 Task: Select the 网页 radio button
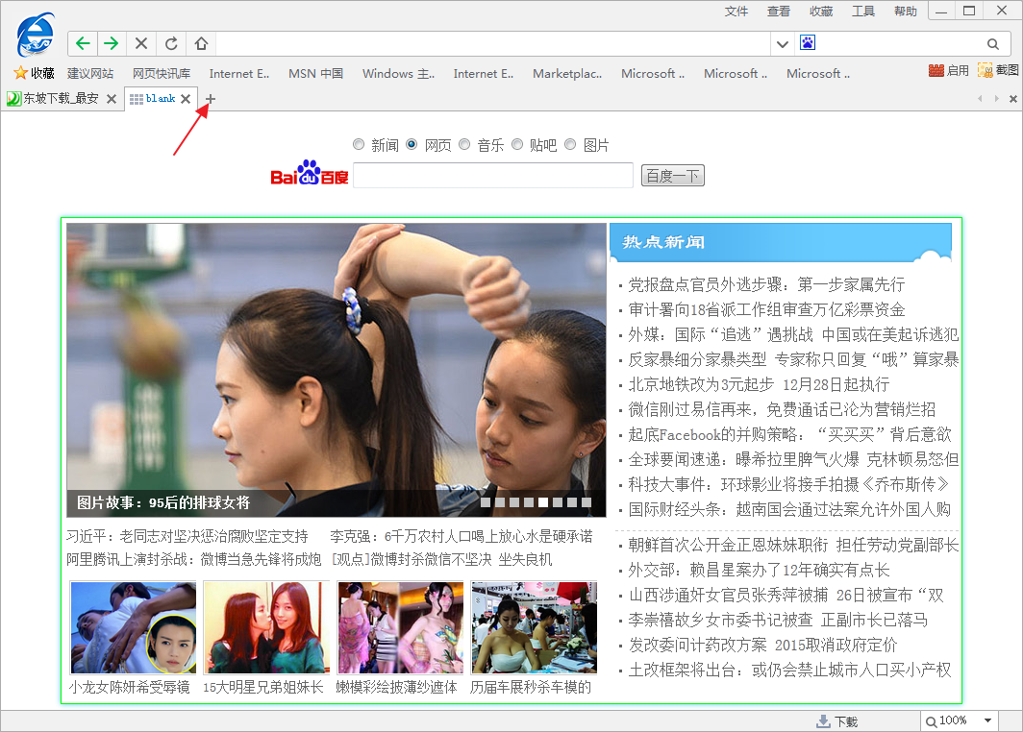(412, 144)
